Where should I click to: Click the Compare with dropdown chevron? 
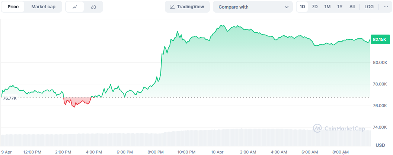(286, 7)
